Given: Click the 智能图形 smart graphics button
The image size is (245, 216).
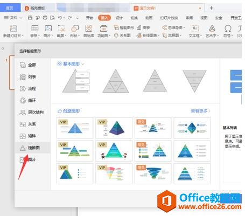Looking at the screenshot, I should click(x=124, y=27).
